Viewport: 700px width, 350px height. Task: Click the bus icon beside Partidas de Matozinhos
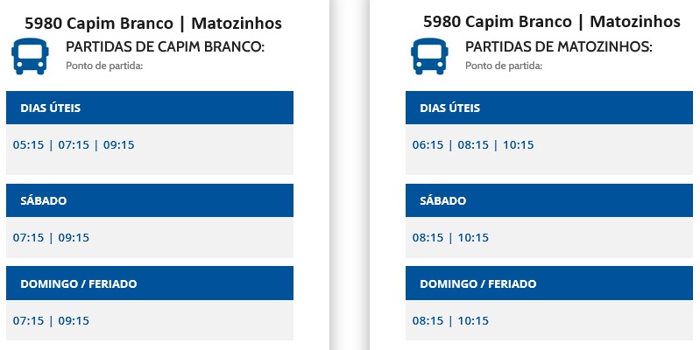(429, 56)
